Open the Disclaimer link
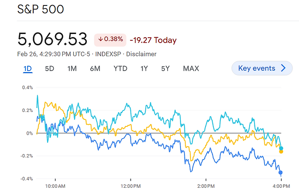The width and height of the screenshot is (299, 194). coord(141,54)
